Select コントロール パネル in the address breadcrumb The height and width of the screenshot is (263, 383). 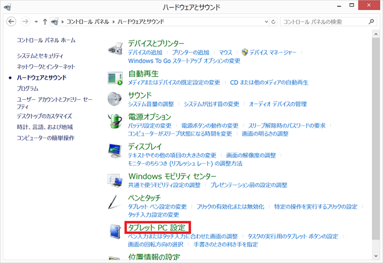tap(88, 22)
